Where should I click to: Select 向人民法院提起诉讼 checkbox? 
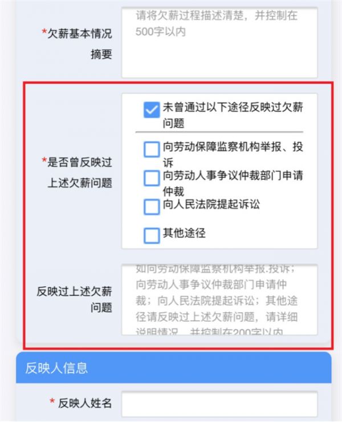tap(152, 207)
